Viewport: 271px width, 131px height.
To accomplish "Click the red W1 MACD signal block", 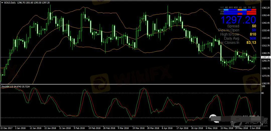I will [254, 10].
